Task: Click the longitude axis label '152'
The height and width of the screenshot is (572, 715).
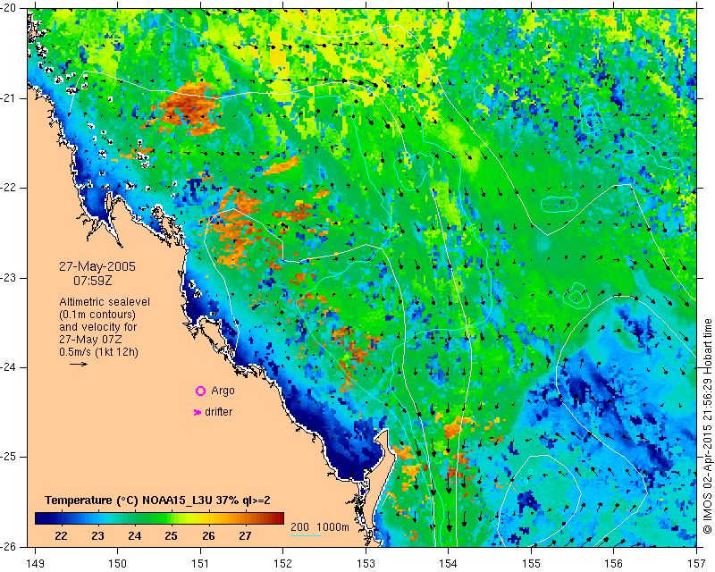Action: [x=283, y=564]
